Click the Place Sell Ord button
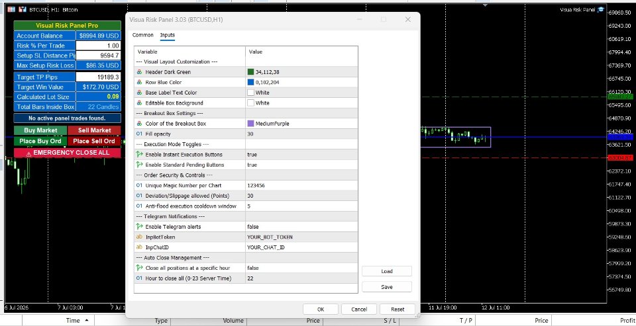This screenshot has width=636, height=326. (94, 141)
